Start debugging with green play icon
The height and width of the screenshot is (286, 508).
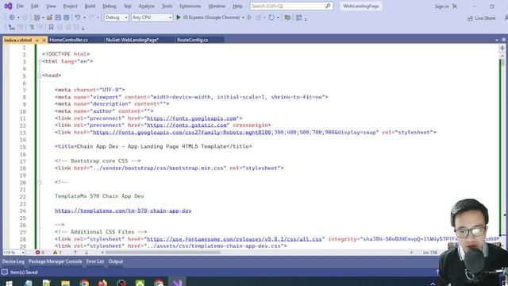point(178,17)
